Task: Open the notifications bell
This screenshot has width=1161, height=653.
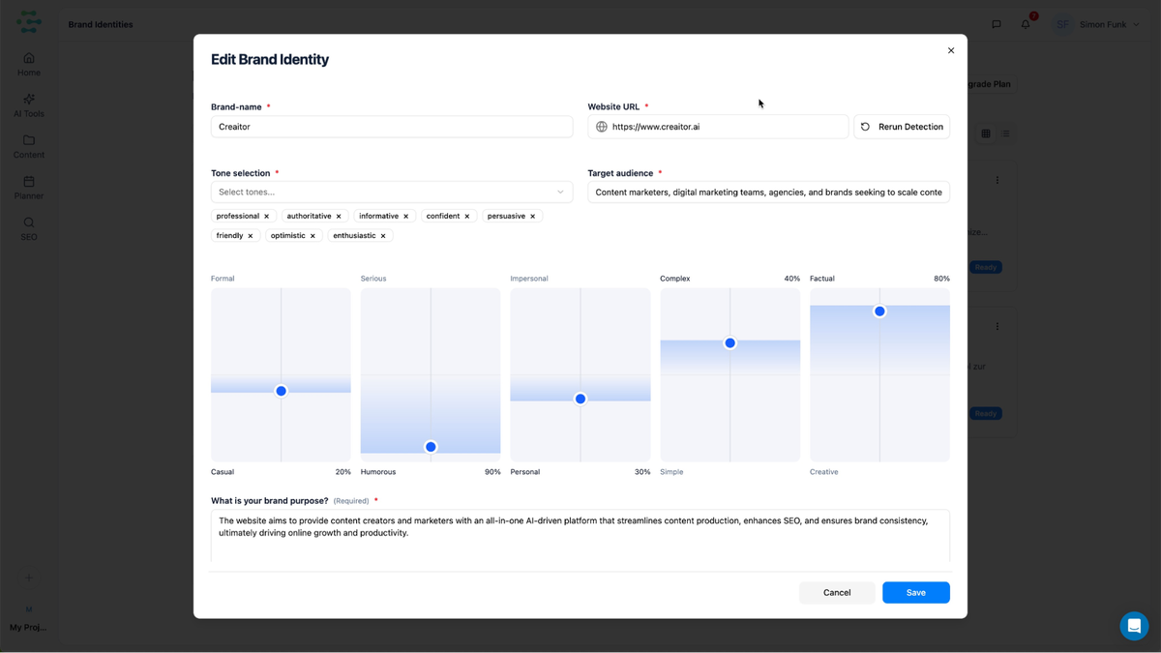Action: pyautogui.click(x=1026, y=24)
